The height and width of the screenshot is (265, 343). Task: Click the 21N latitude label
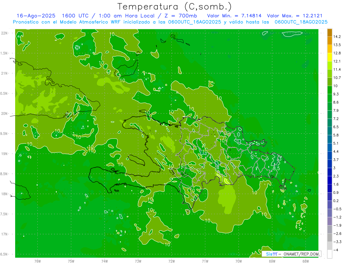[5, 73]
